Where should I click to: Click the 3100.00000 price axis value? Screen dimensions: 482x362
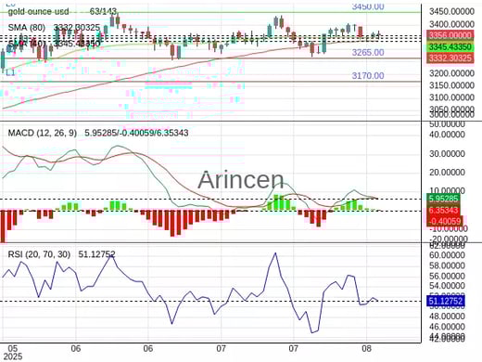click(x=451, y=97)
